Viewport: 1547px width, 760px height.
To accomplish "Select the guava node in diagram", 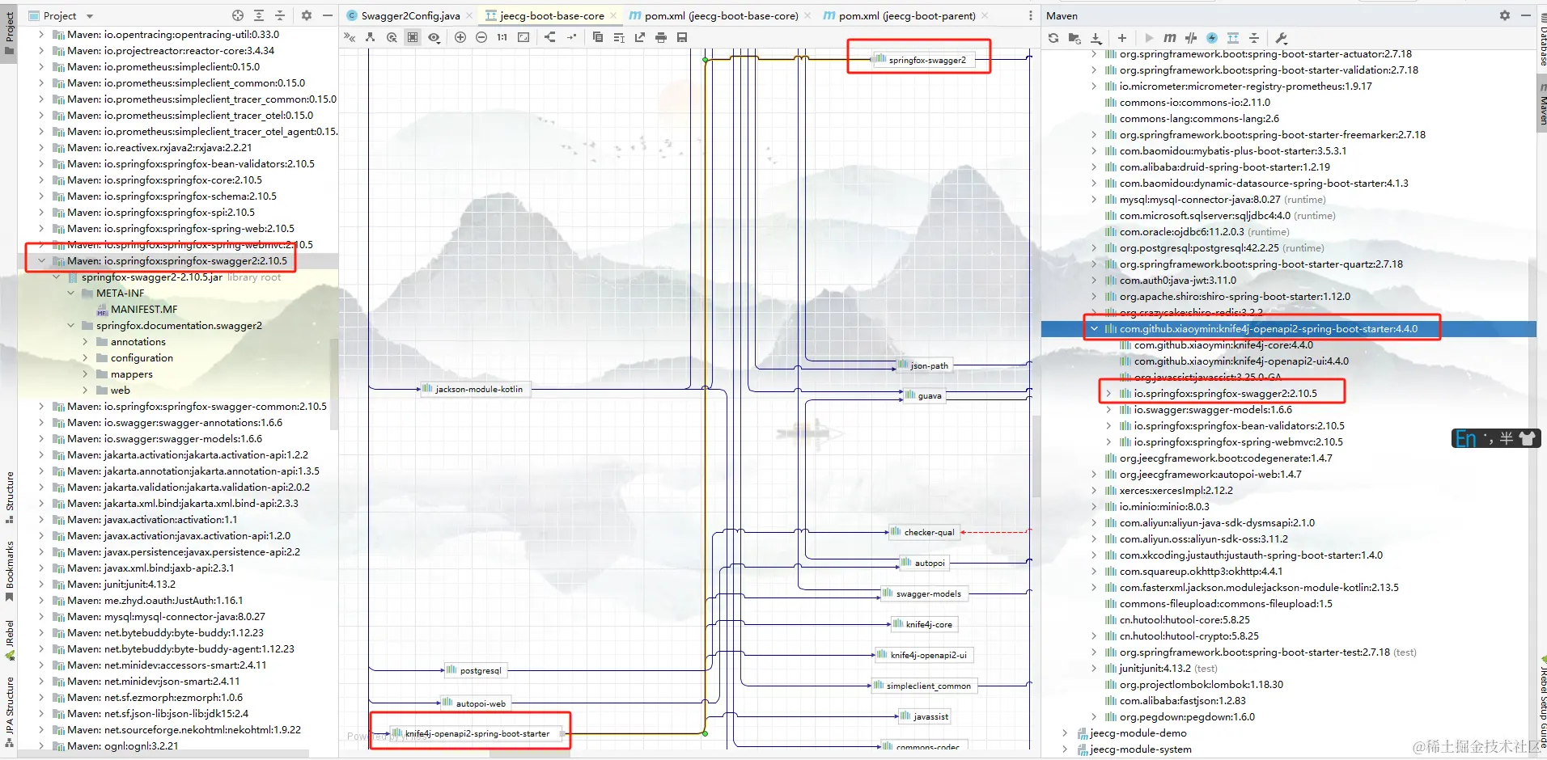I will coord(924,395).
